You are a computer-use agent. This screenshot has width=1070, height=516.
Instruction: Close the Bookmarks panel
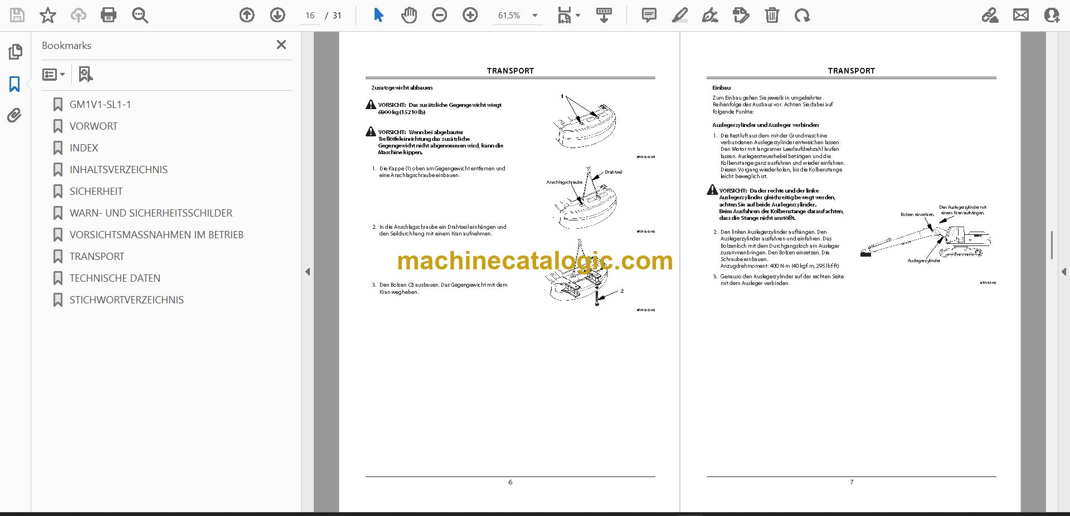click(281, 45)
